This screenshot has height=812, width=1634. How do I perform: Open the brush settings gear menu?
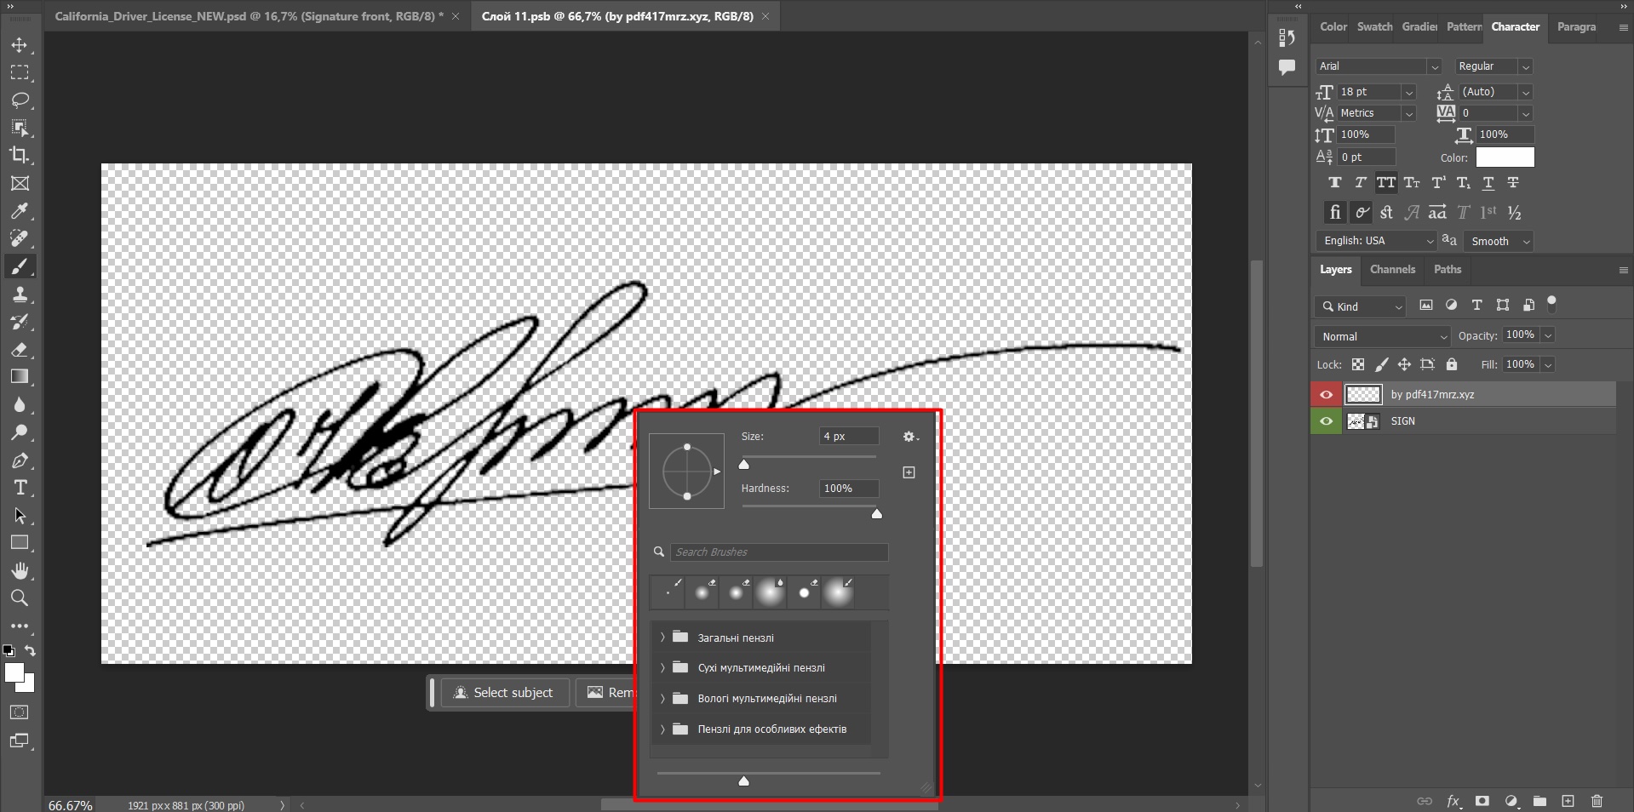point(909,437)
